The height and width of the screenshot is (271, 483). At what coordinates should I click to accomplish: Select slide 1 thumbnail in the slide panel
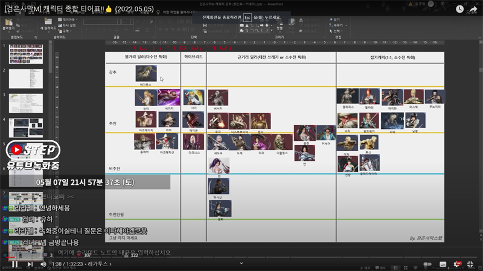pos(25,54)
